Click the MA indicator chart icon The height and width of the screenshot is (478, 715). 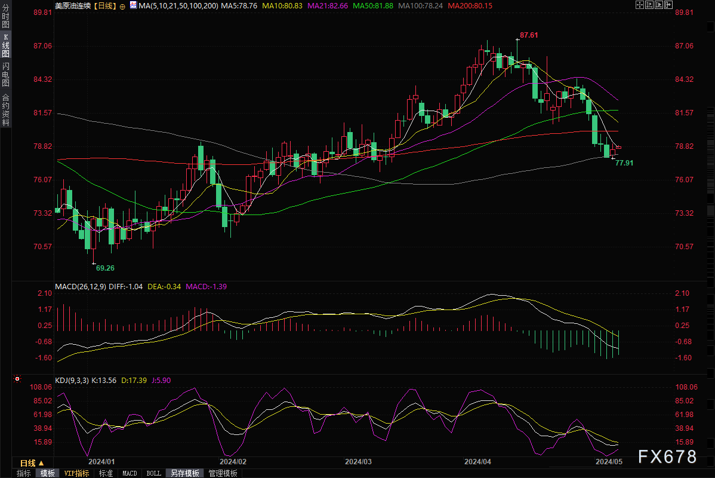(x=133, y=5)
